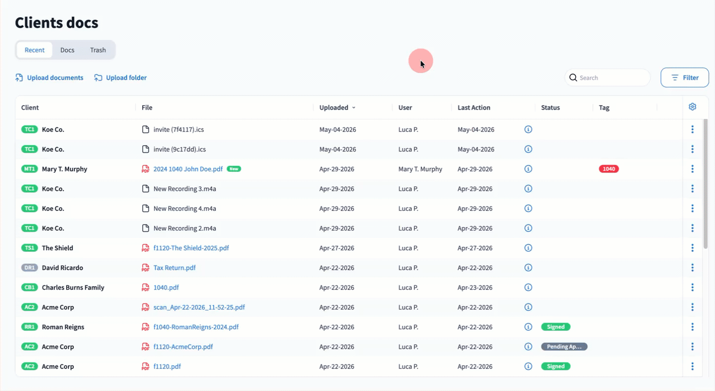Open the 1040.pdf file link
This screenshot has width=715, height=391.
tap(166, 287)
